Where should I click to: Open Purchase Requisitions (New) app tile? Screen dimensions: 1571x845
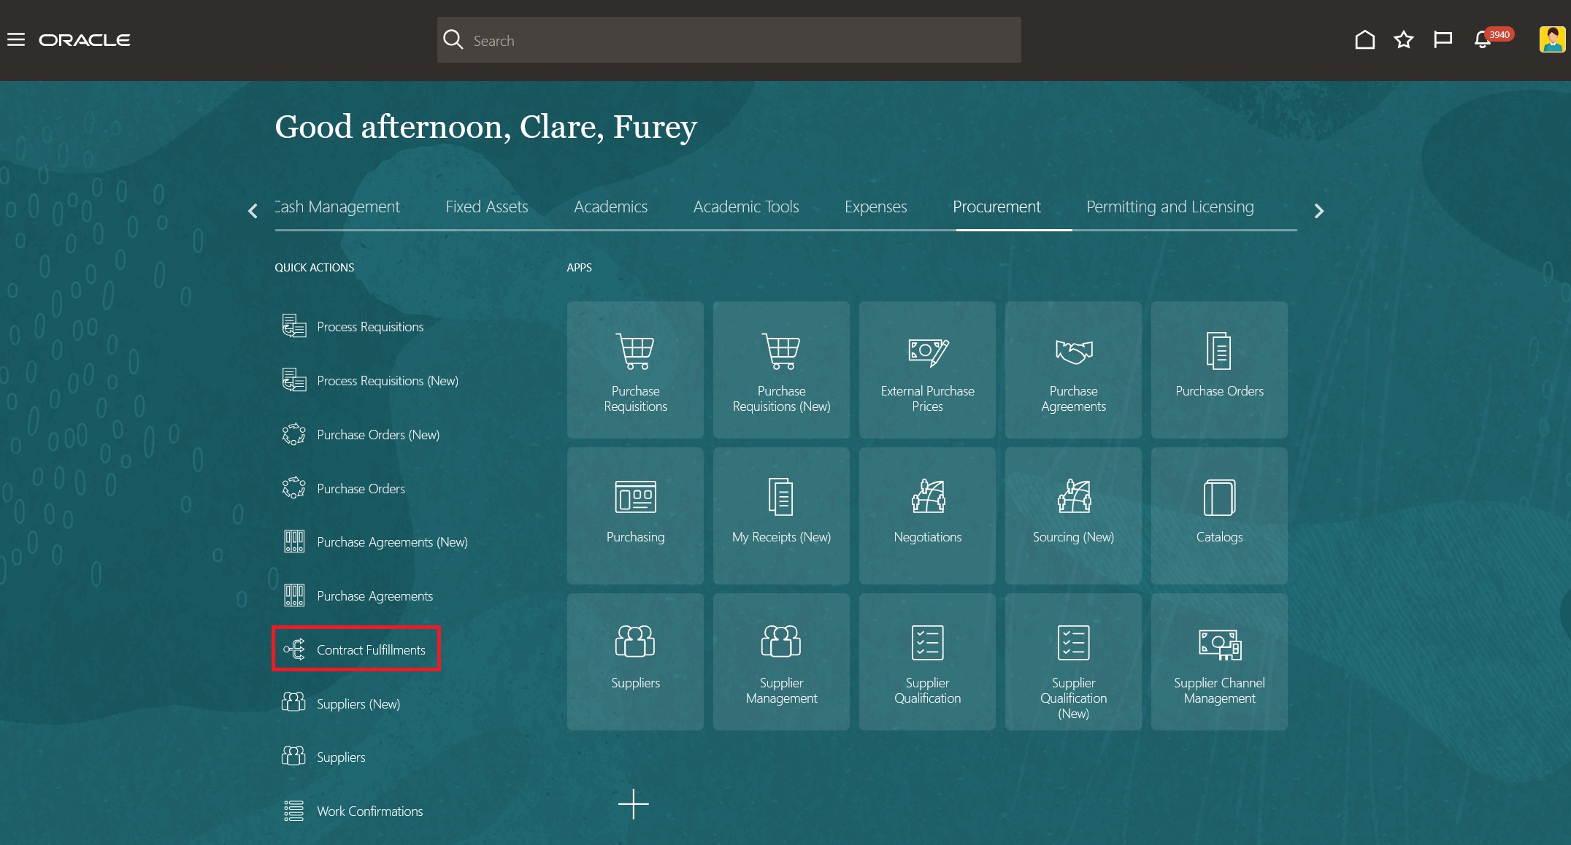click(x=781, y=370)
